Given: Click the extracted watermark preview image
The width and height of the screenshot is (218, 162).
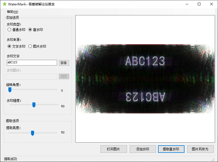Looking at the screenshot, I should 146,79.
